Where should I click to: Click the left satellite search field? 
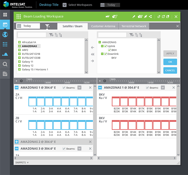click(32, 35)
